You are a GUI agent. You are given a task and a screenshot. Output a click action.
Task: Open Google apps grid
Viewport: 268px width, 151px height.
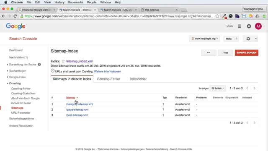(x=240, y=26)
